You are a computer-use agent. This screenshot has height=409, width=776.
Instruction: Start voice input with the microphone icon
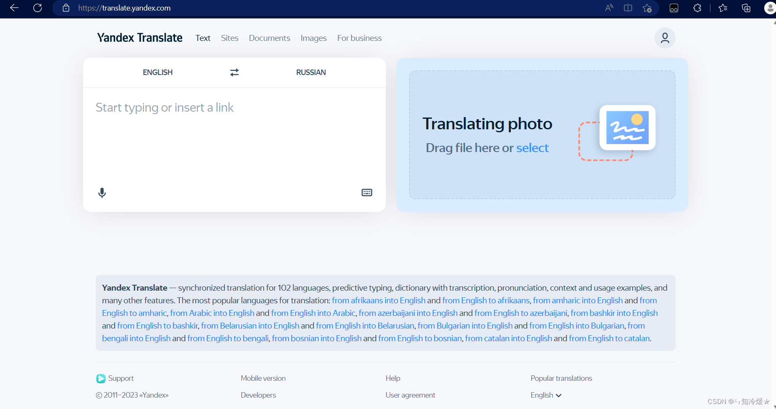pyautogui.click(x=102, y=193)
